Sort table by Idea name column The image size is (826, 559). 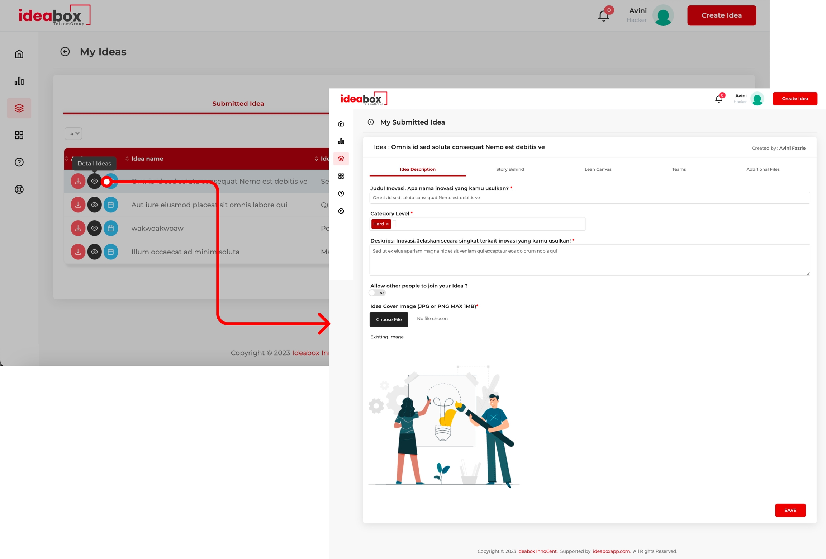[x=147, y=159]
